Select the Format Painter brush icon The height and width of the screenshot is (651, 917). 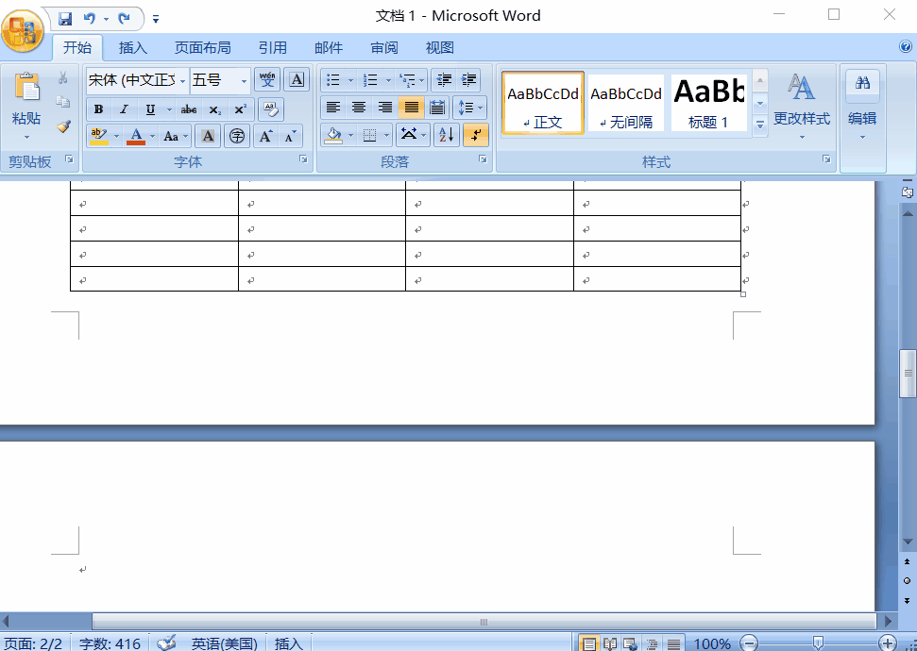coord(63,125)
